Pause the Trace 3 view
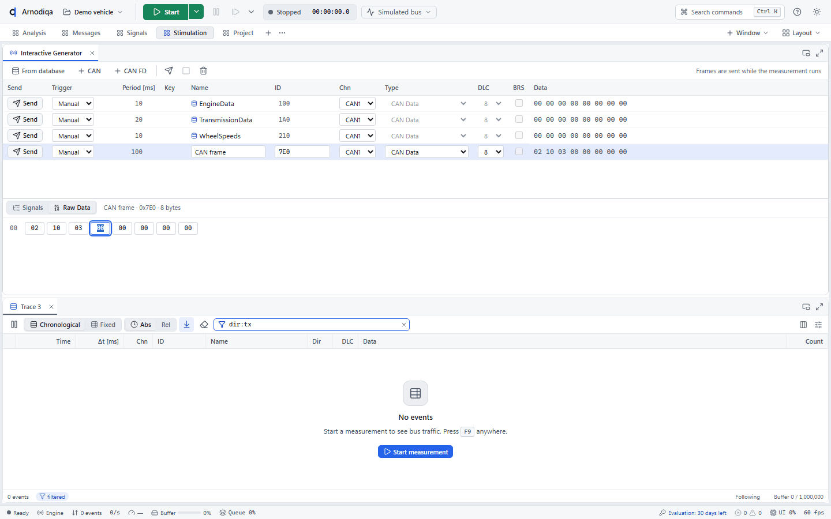The image size is (831, 519). click(x=14, y=325)
